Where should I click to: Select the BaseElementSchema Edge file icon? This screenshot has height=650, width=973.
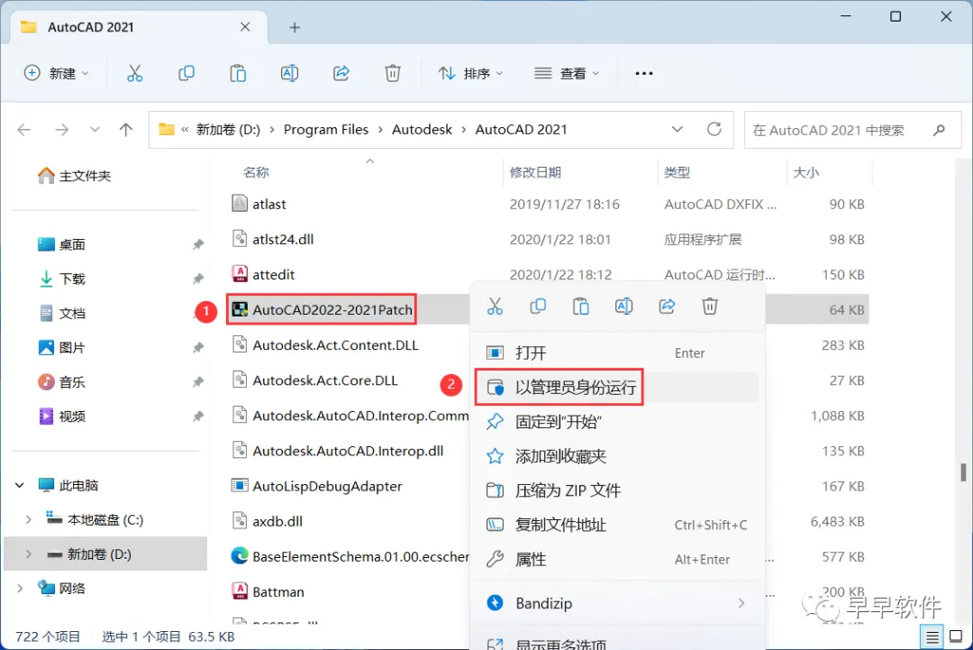coord(240,556)
